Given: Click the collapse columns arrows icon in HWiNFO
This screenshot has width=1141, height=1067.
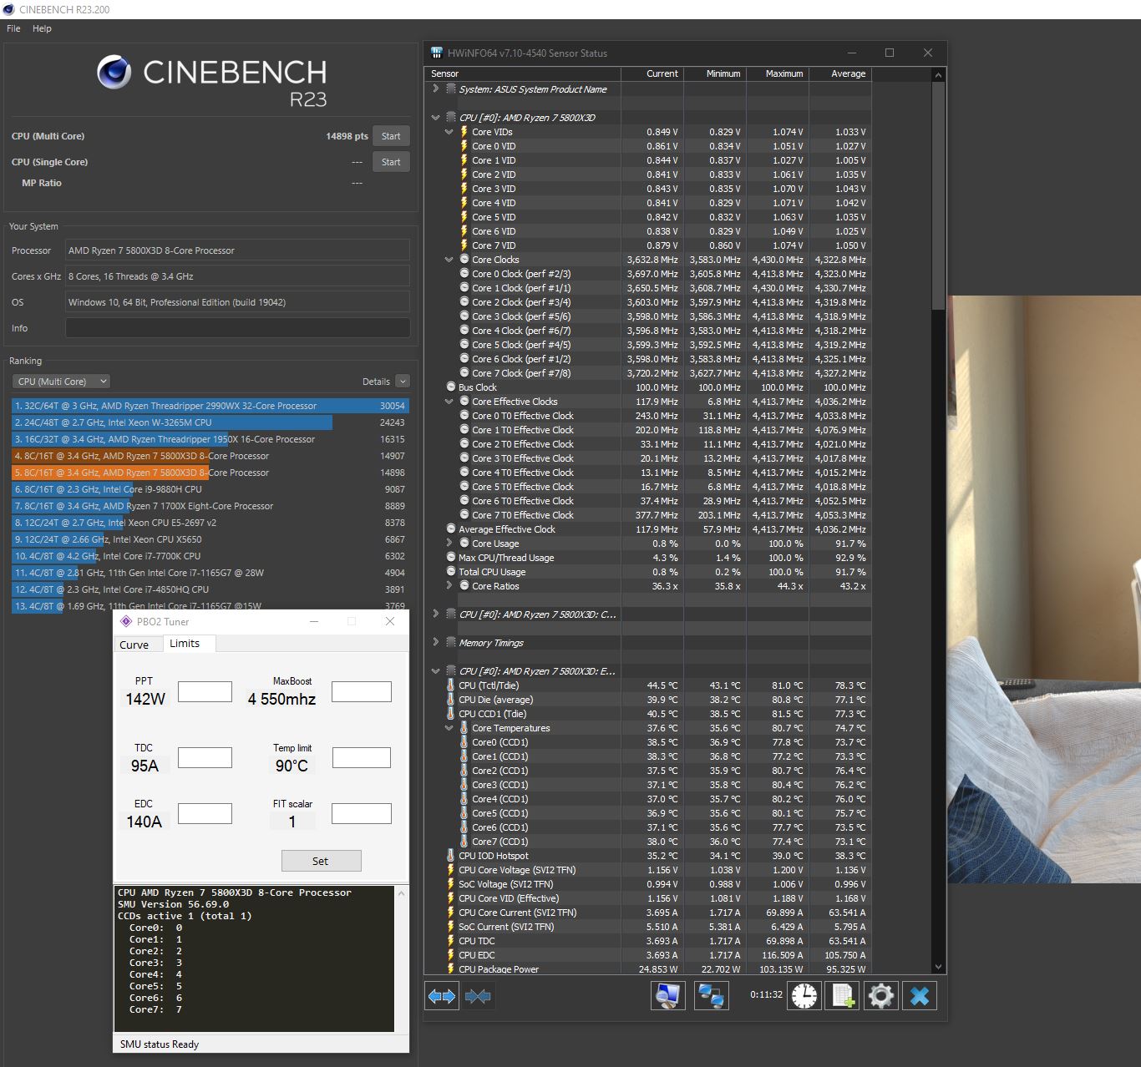Looking at the screenshot, I should (x=478, y=996).
